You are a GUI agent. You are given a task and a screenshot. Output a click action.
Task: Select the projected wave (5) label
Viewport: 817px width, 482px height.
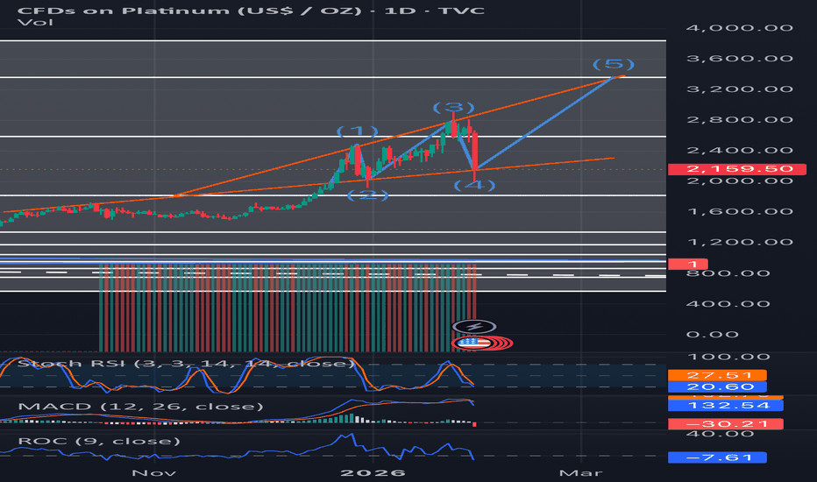[x=614, y=64]
